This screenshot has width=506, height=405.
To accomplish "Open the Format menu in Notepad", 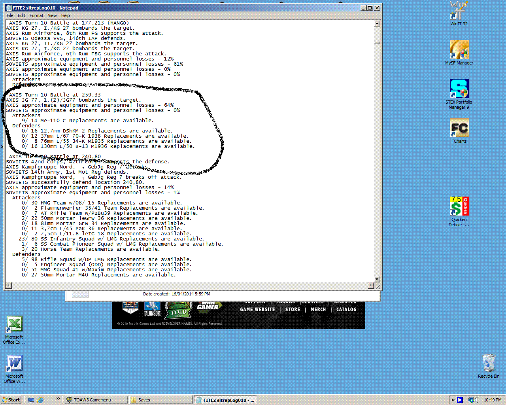I will click(x=36, y=15).
